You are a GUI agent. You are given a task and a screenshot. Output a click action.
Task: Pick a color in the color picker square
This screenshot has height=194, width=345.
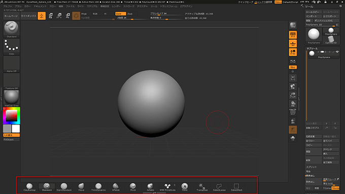pos(12,115)
